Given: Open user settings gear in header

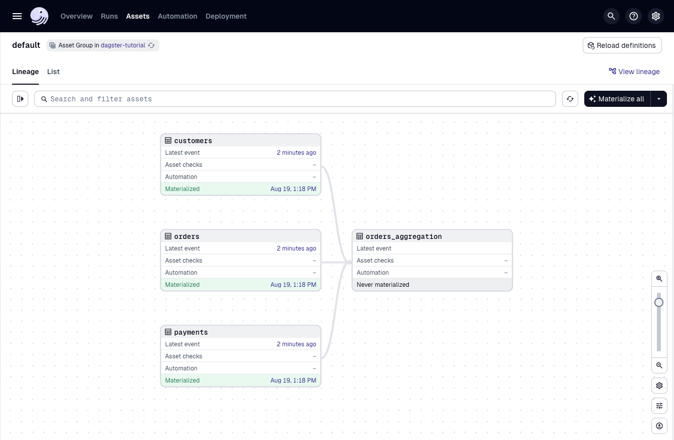Looking at the screenshot, I should coord(656,16).
